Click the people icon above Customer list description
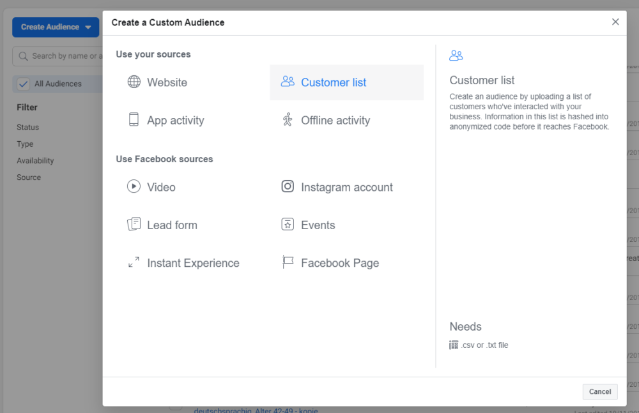 (456, 56)
